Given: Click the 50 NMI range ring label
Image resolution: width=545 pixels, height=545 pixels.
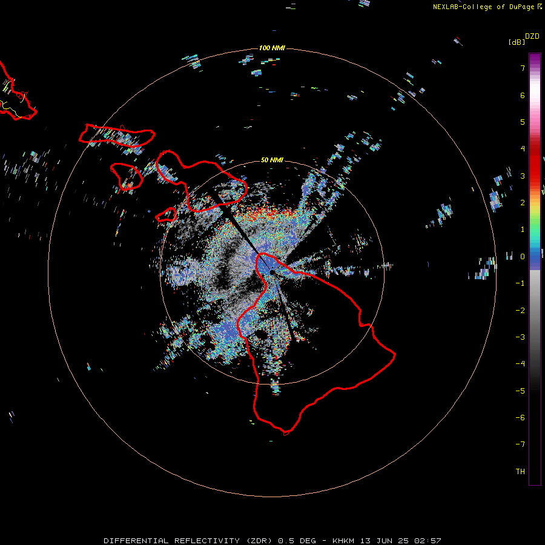Looking at the screenshot, I should tap(272, 160).
